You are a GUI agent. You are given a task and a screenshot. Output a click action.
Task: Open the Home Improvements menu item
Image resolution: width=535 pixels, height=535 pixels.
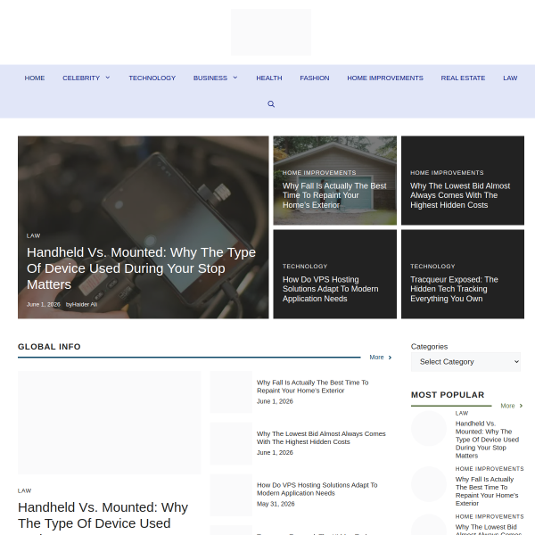(385, 78)
